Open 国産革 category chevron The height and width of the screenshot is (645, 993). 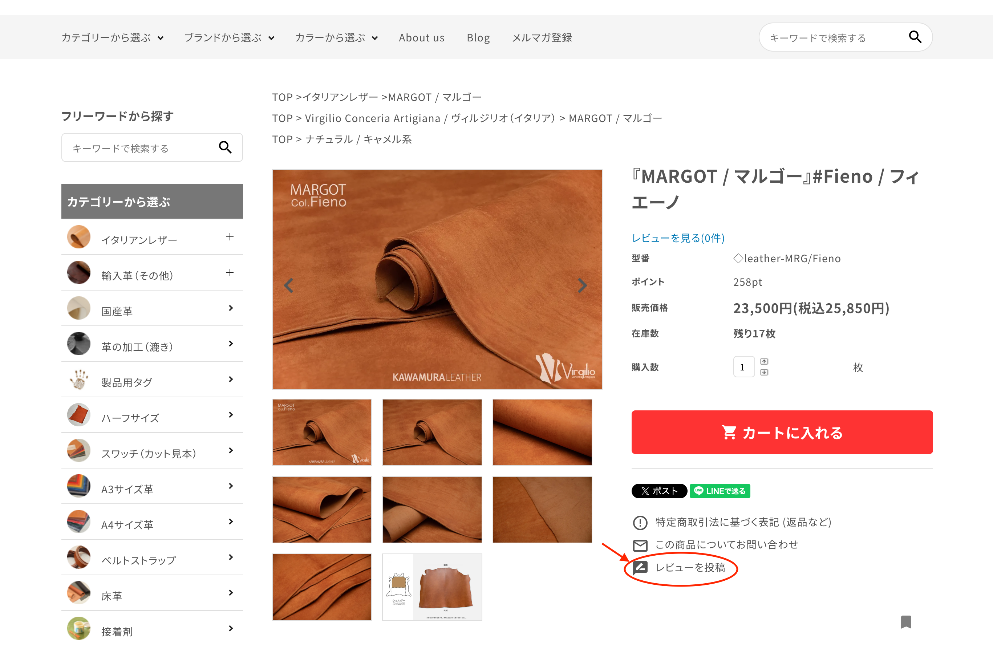[x=231, y=308]
